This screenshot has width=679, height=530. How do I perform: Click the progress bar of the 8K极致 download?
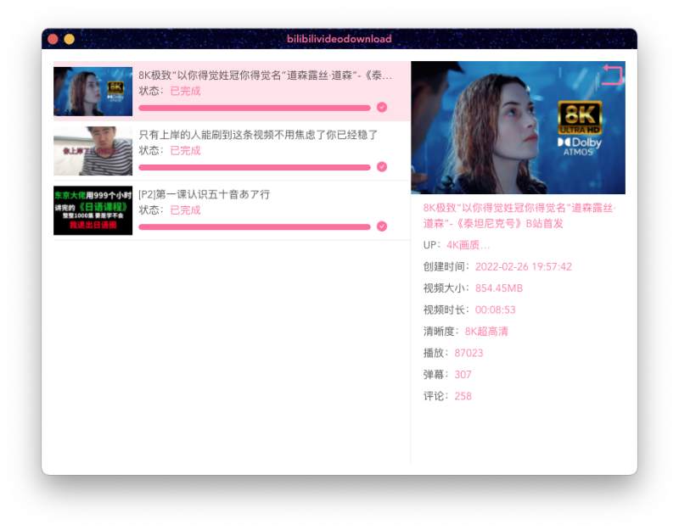point(255,108)
